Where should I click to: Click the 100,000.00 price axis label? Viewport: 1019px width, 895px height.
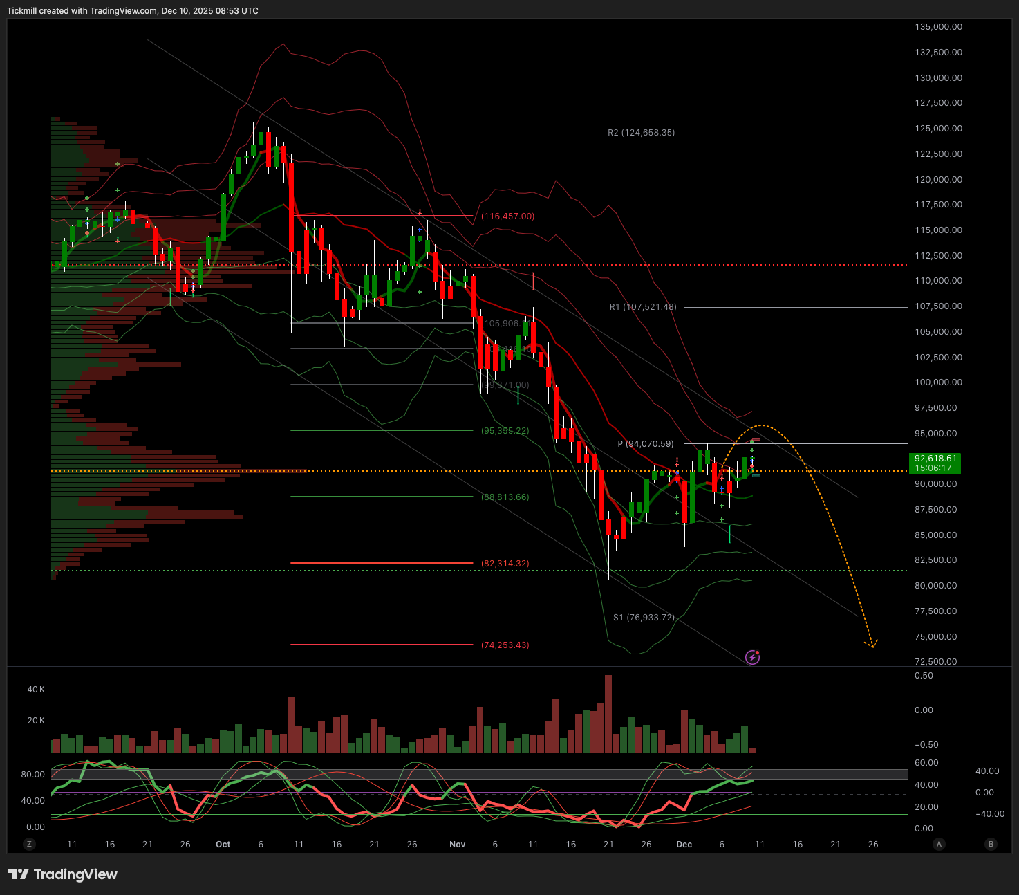(x=938, y=382)
